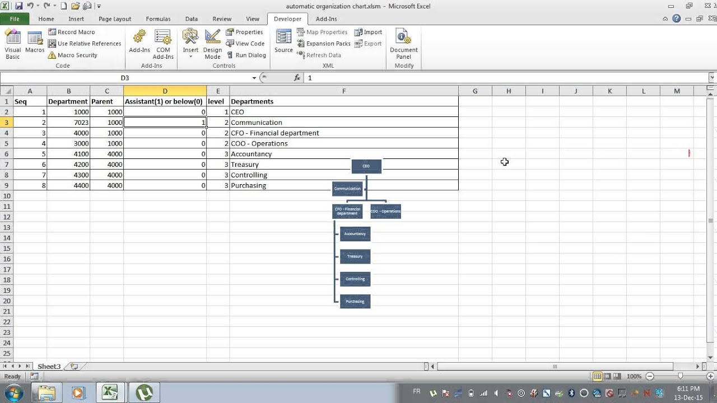Click the Redo icon
This screenshot has height=403, width=717.
pyautogui.click(x=47, y=6)
